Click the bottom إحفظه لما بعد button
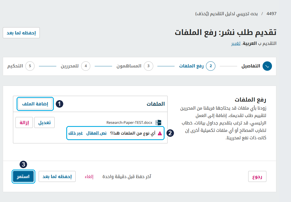The height and width of the screenshot is (202, 291). [57, 176]
